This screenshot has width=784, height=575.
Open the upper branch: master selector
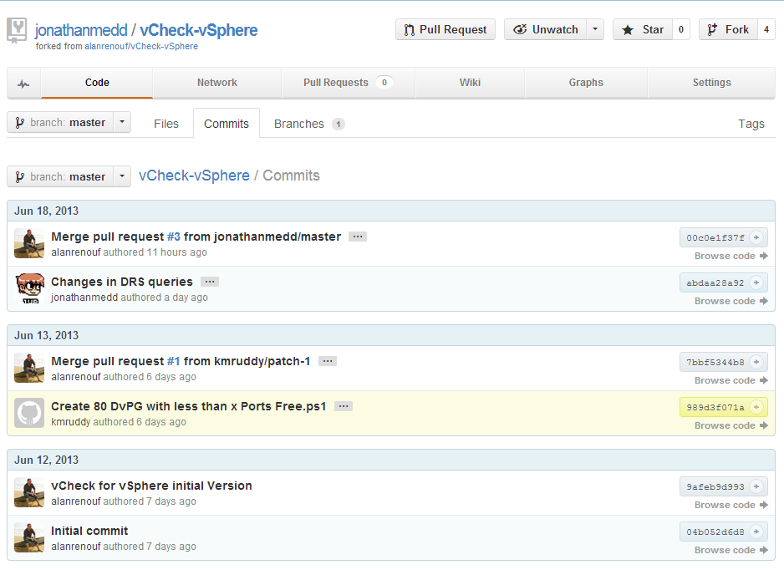[60, 123]
